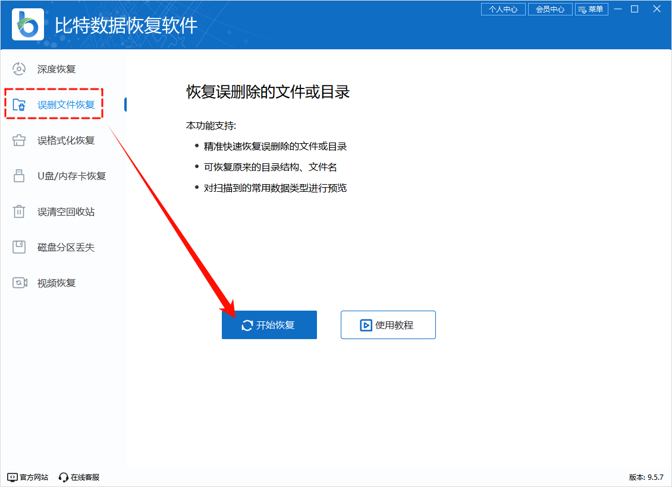Open the 误删文件恢复 folder-delete icon

pyautogui.click(x=18, y=104)
